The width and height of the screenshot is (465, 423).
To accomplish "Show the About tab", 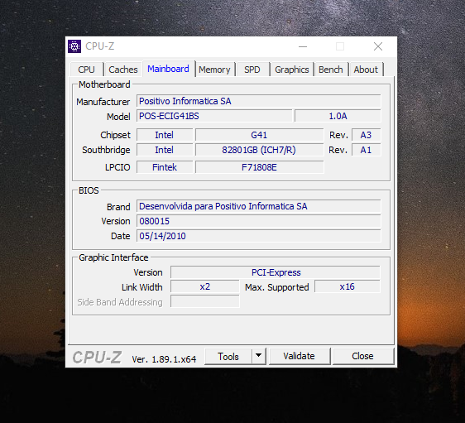I will pos(366,70).
